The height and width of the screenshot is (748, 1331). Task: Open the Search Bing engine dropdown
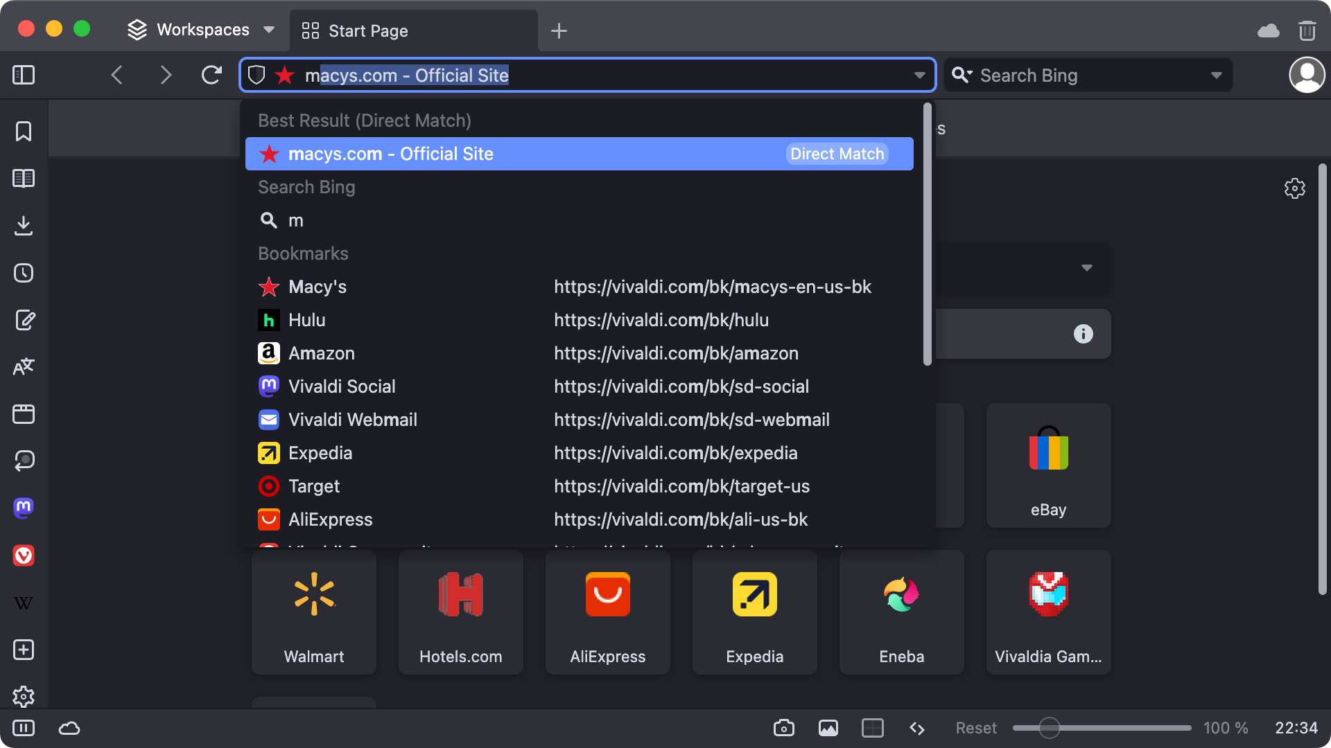[1218, 75]
